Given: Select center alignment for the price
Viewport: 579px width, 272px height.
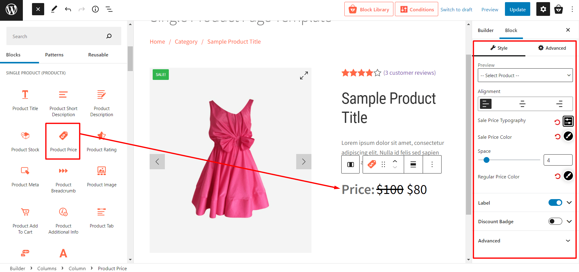Looking at the screenshot, I should [x=522, y=104].
